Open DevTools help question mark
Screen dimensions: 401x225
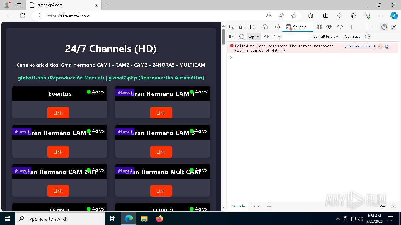point(384,27)
